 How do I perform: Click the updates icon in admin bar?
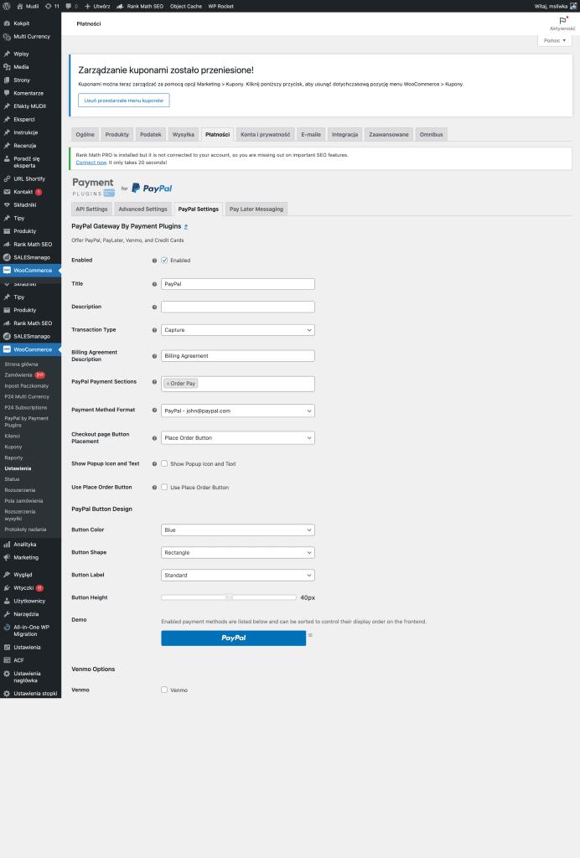[x=50, y=6]
